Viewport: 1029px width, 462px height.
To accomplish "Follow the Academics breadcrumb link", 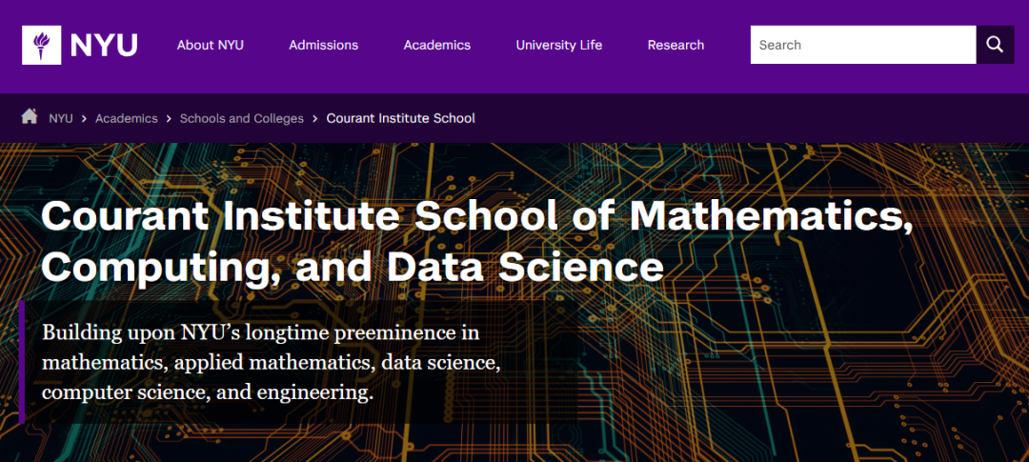I will coord(126,118).
